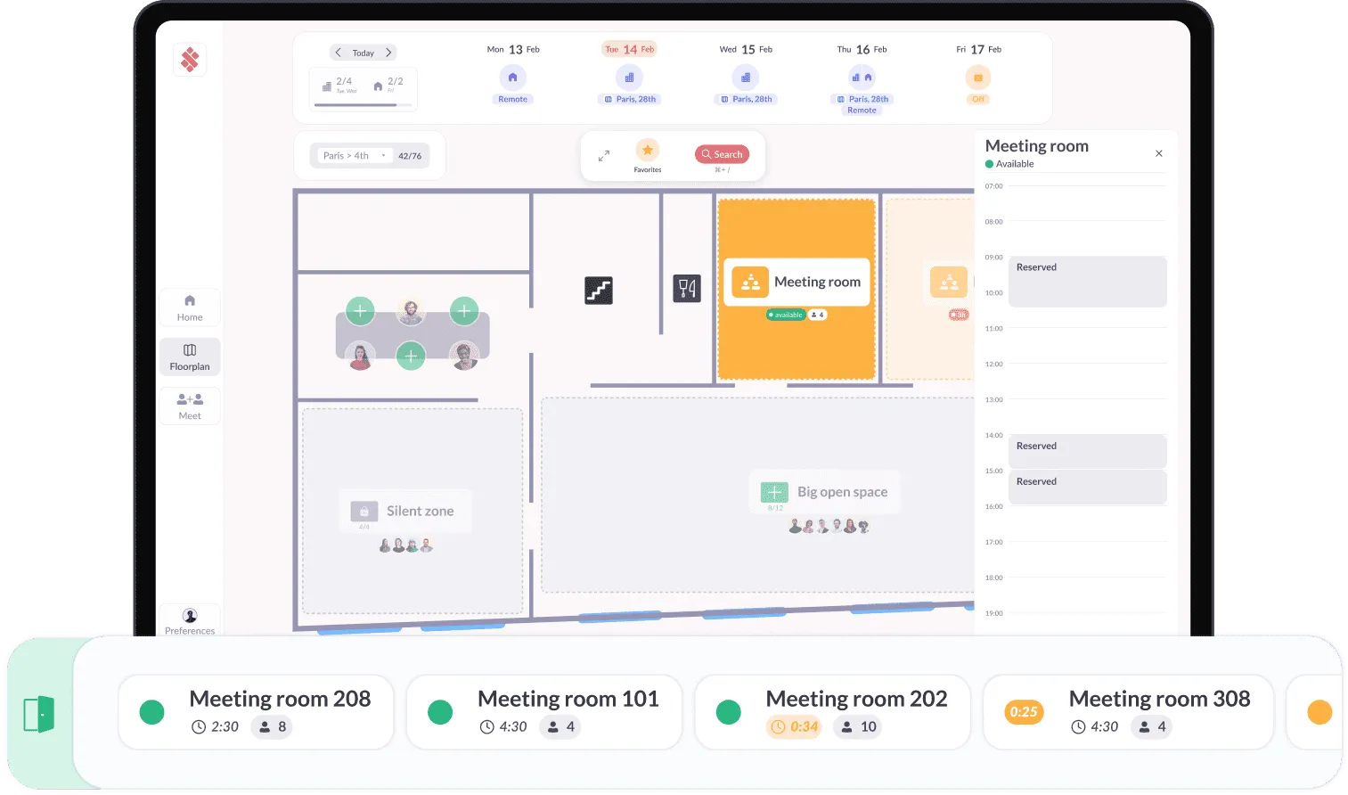Click the office days 2/4 building icon
Viewport: 1348px width, 795px height.
pyautogui.click(x=327, y=86)
